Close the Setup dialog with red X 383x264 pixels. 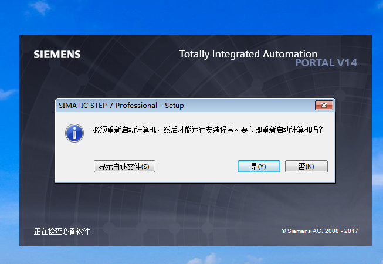click(324, 106)
